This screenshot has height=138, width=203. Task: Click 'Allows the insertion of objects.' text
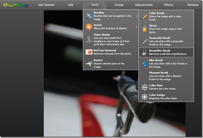coord(110,28)
